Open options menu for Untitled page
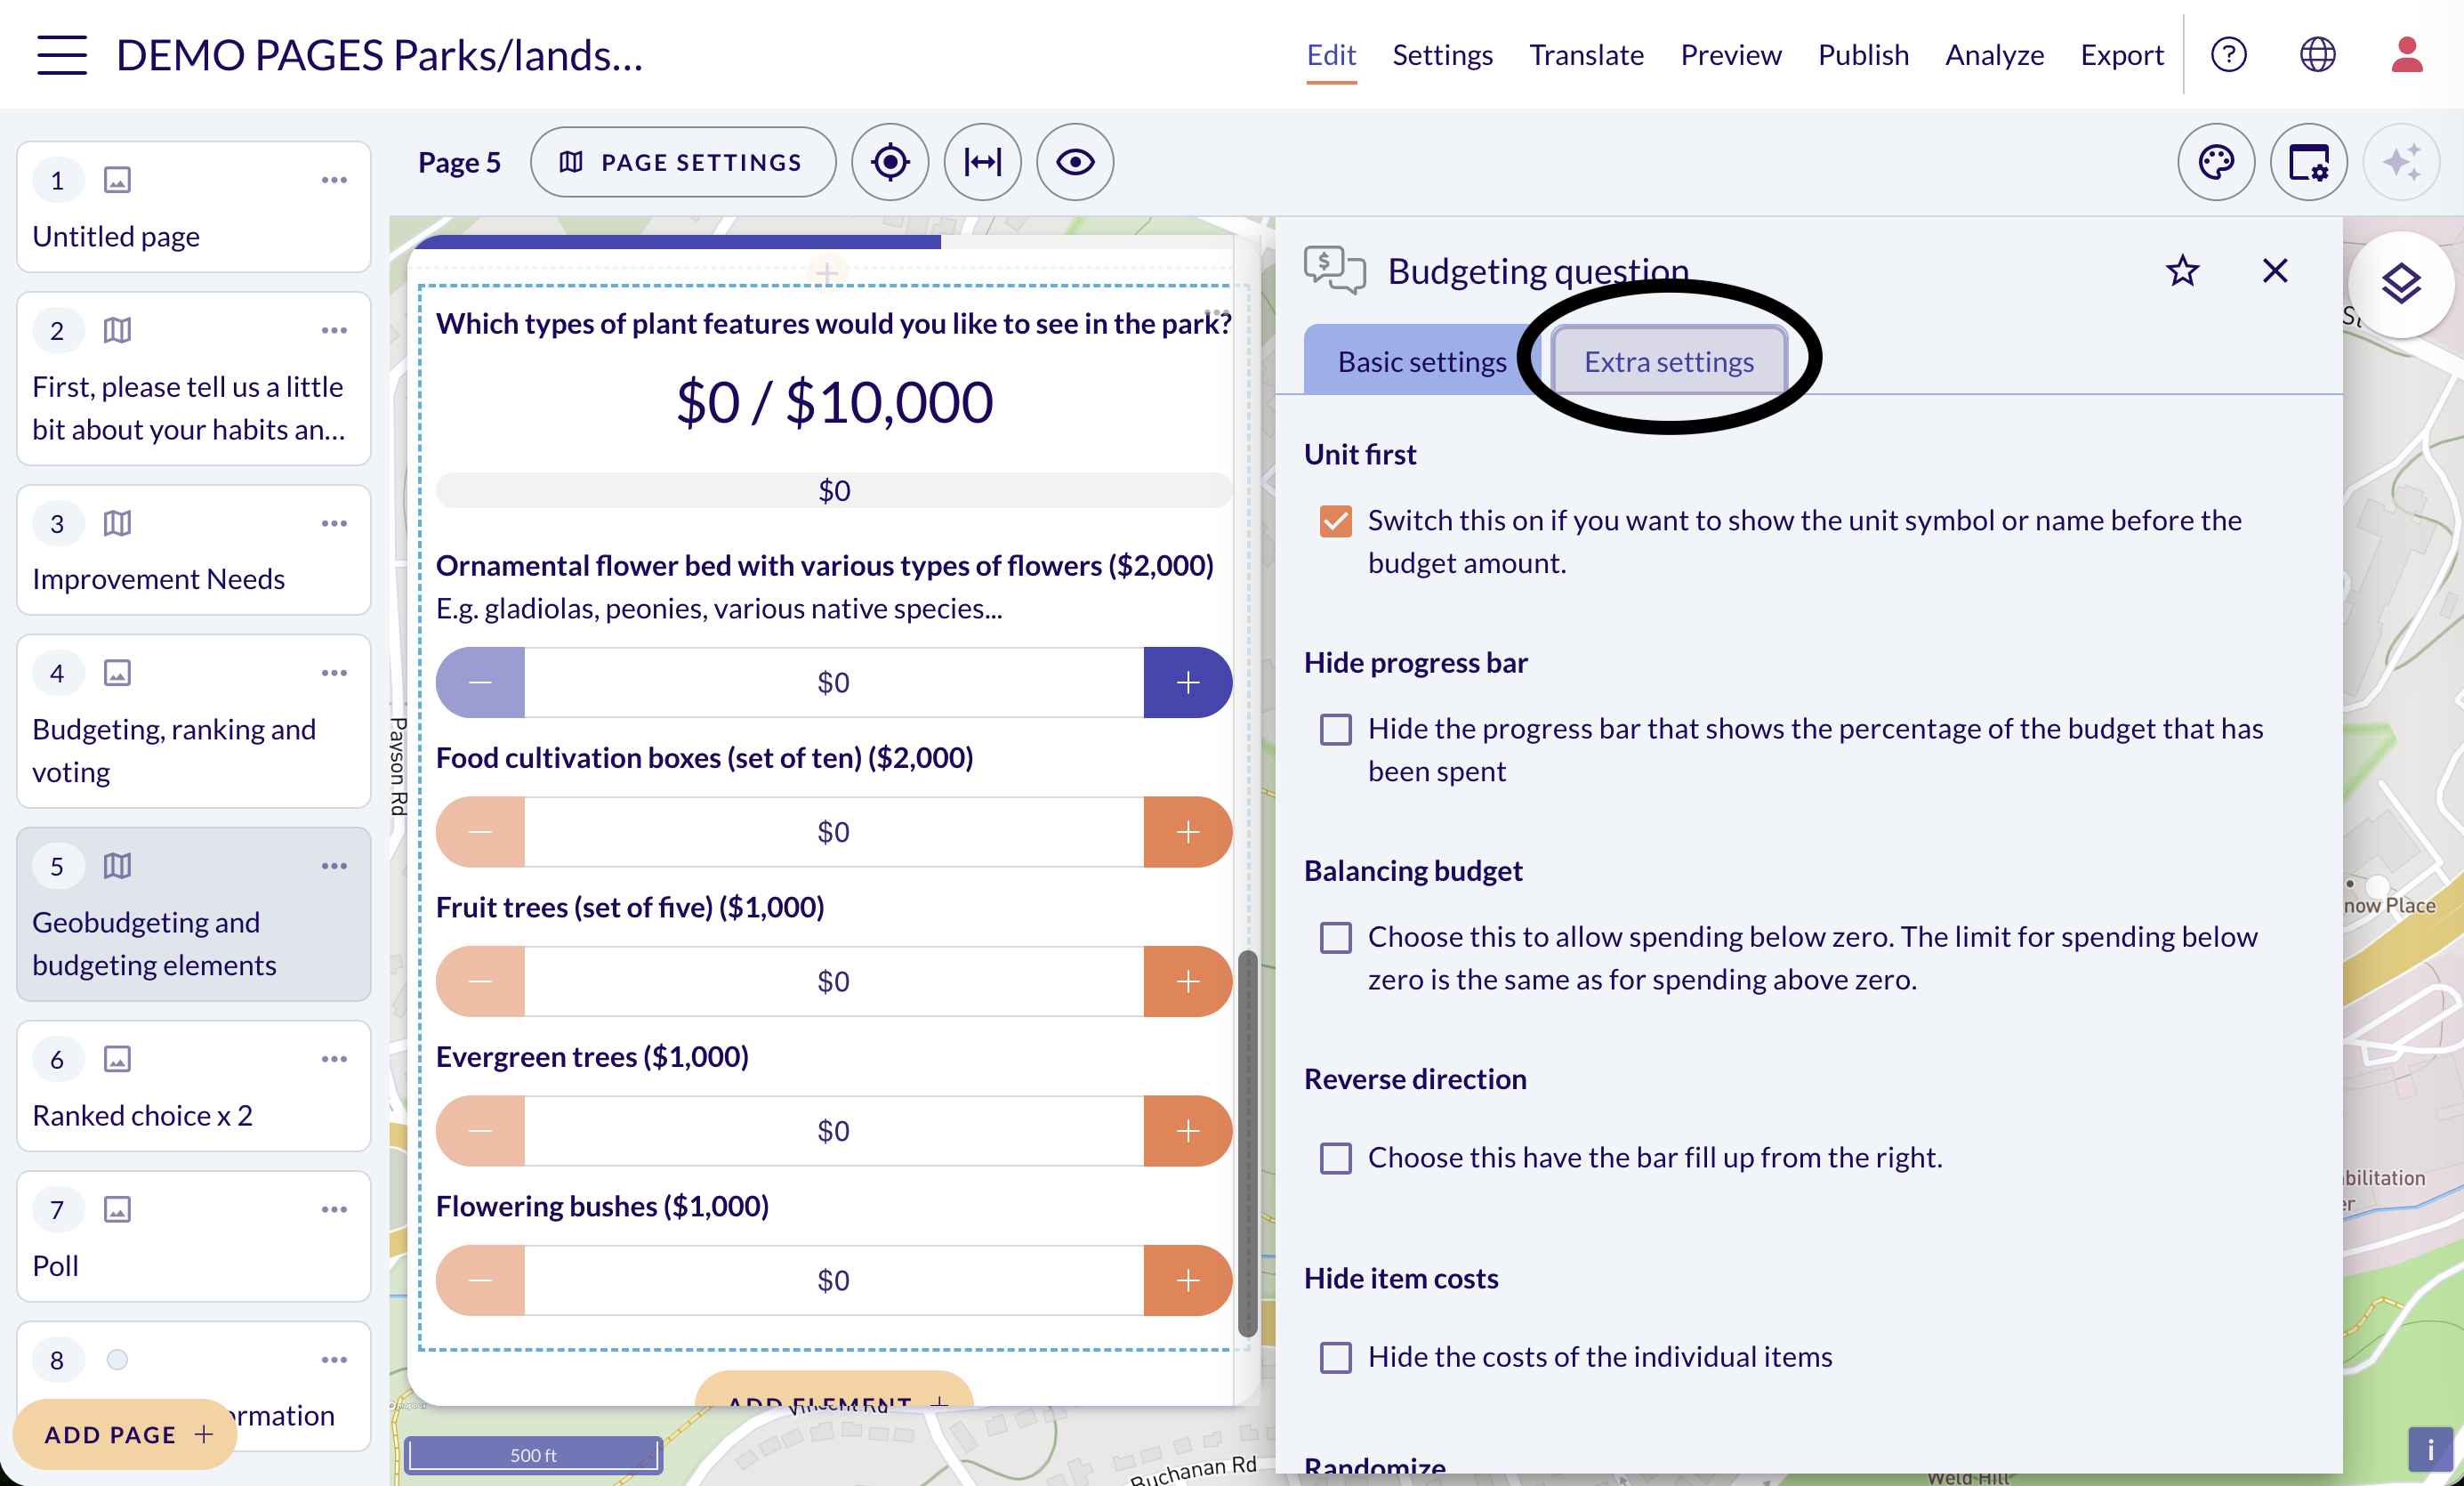2464x1486 pixels. tap(334, 180)
